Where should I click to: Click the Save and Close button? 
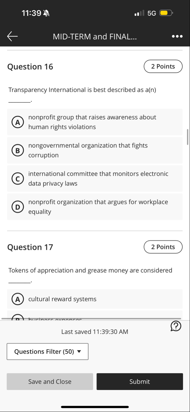coord(50,381)
